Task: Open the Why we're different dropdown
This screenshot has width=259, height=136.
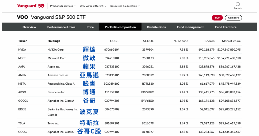Action: 93,6
